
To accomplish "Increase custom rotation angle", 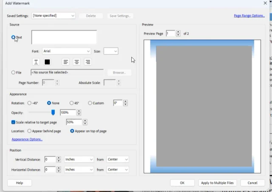I will (x=125, y=101).
